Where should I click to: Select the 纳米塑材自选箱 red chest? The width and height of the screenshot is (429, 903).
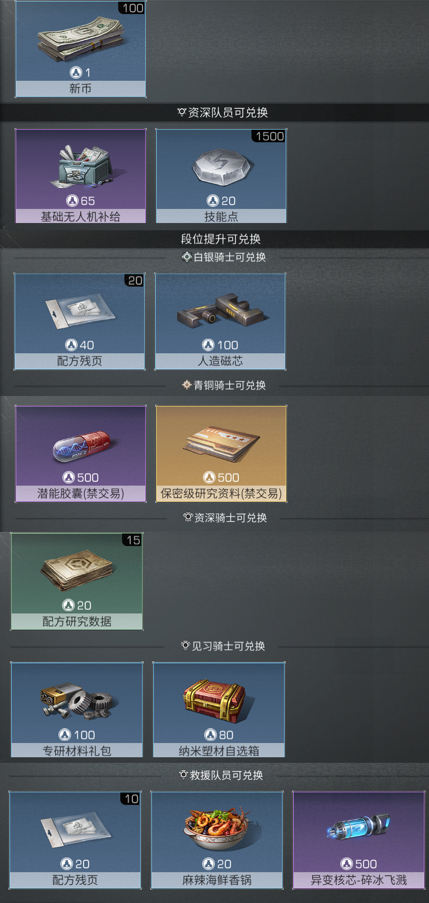pos(219,710)
